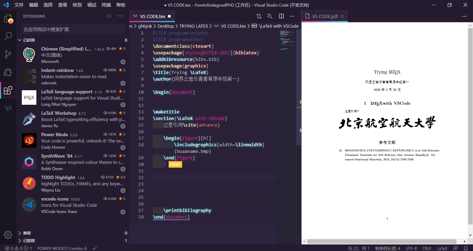Change the LaTeX language mode
The height and width of the screenshot is (251, 473).
[442, 248]
